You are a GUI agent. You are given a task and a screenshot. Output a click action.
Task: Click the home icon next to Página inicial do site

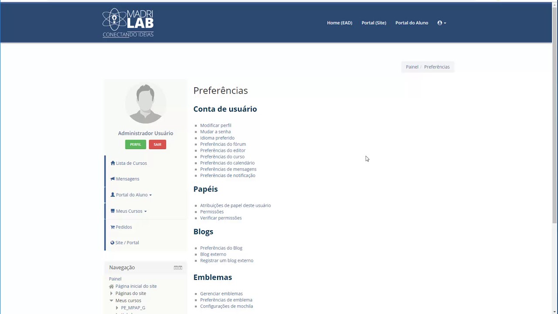[112, 287]
